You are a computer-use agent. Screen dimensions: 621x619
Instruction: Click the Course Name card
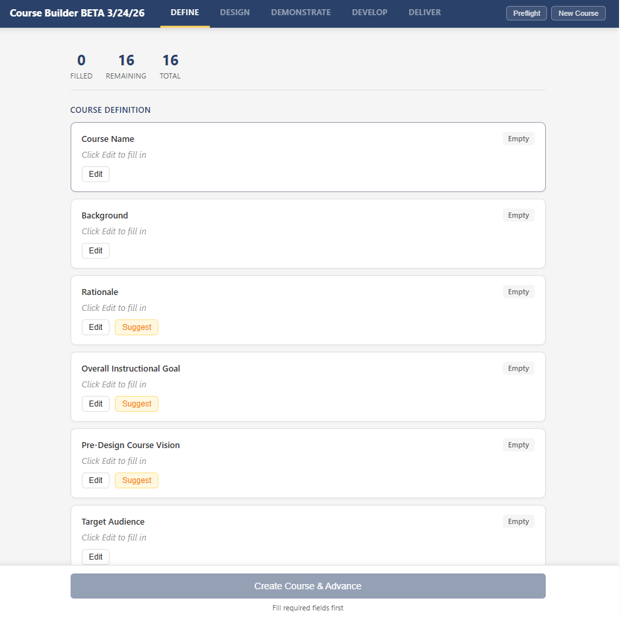[308, 157]
